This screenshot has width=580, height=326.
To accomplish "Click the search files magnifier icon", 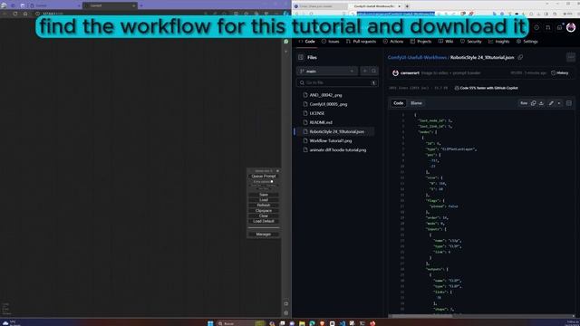I will pos(373,71).
